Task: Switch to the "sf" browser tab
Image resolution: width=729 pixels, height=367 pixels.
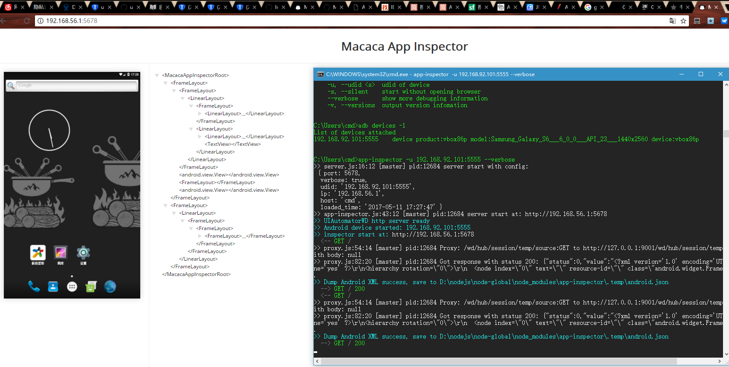Action: (x=475, y=7)
